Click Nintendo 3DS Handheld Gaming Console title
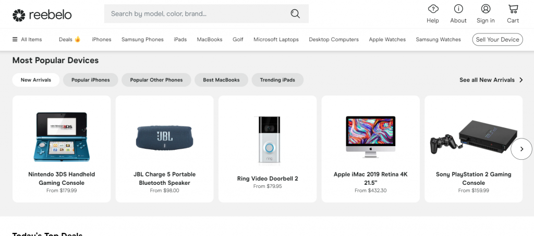The height and width of the screenshot is (236, 534). coord(62,179)
